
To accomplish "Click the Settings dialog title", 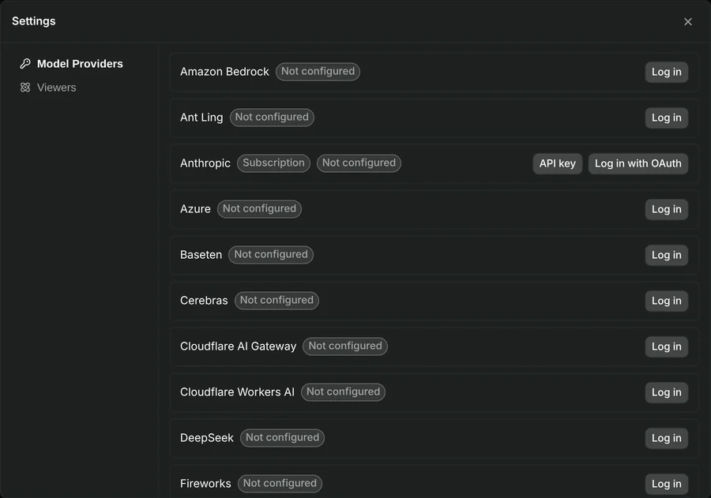I will pyautogui.click(x=33, y=21).
